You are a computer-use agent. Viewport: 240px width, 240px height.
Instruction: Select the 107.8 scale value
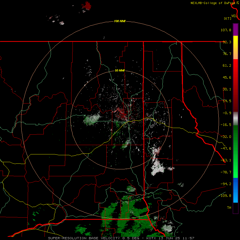(226, 30)
